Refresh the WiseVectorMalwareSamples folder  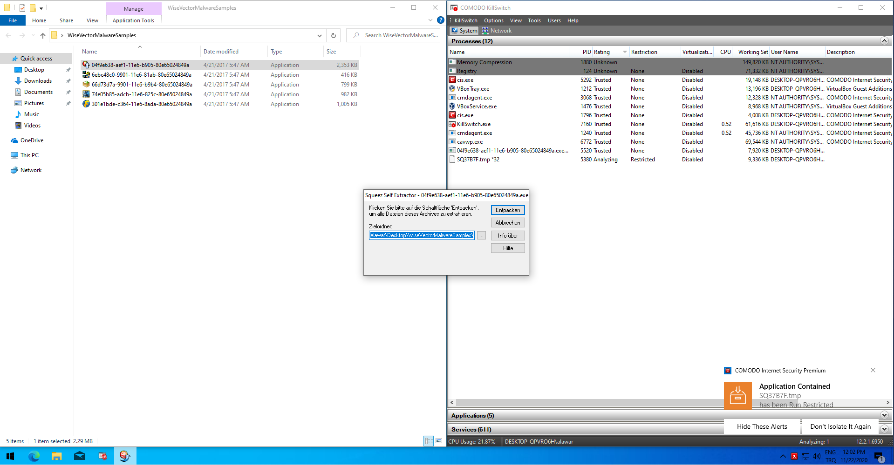(334, 35)
